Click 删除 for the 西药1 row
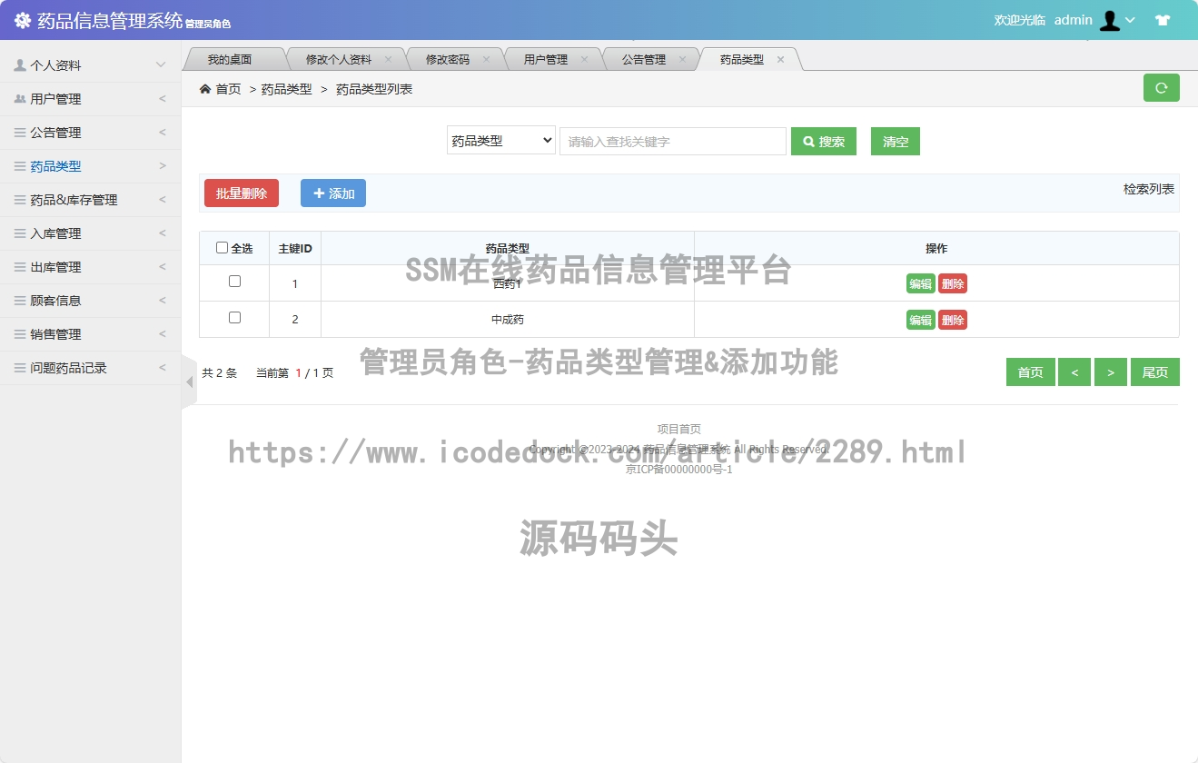1198x763 pixels. tap(953, 283)
